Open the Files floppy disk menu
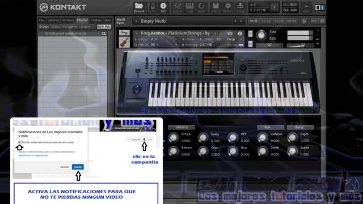 (216, 7)
